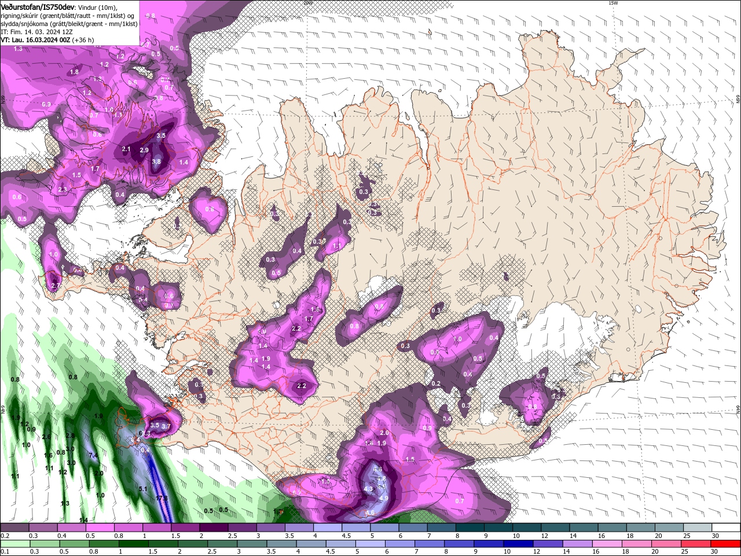The image size is (741, 556).
Task: Select the valid time 'VT: Lau. 16.03.2024 00Z'
Action: [35, 40]
